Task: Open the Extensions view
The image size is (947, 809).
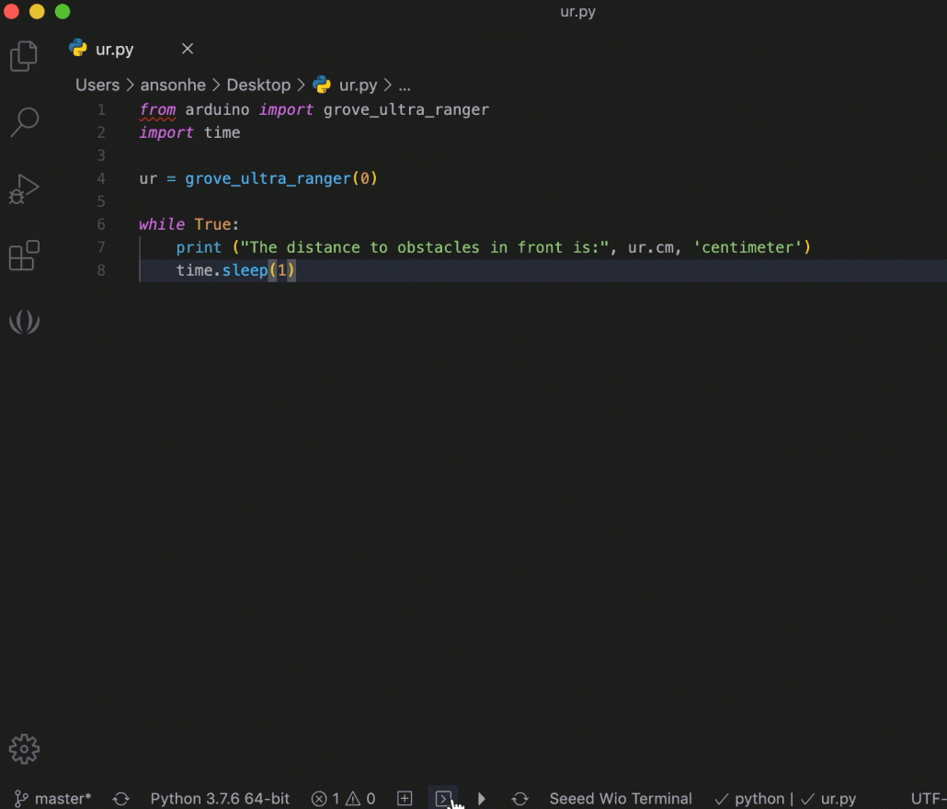Action: pyautogui.click(x=24, y=255)
